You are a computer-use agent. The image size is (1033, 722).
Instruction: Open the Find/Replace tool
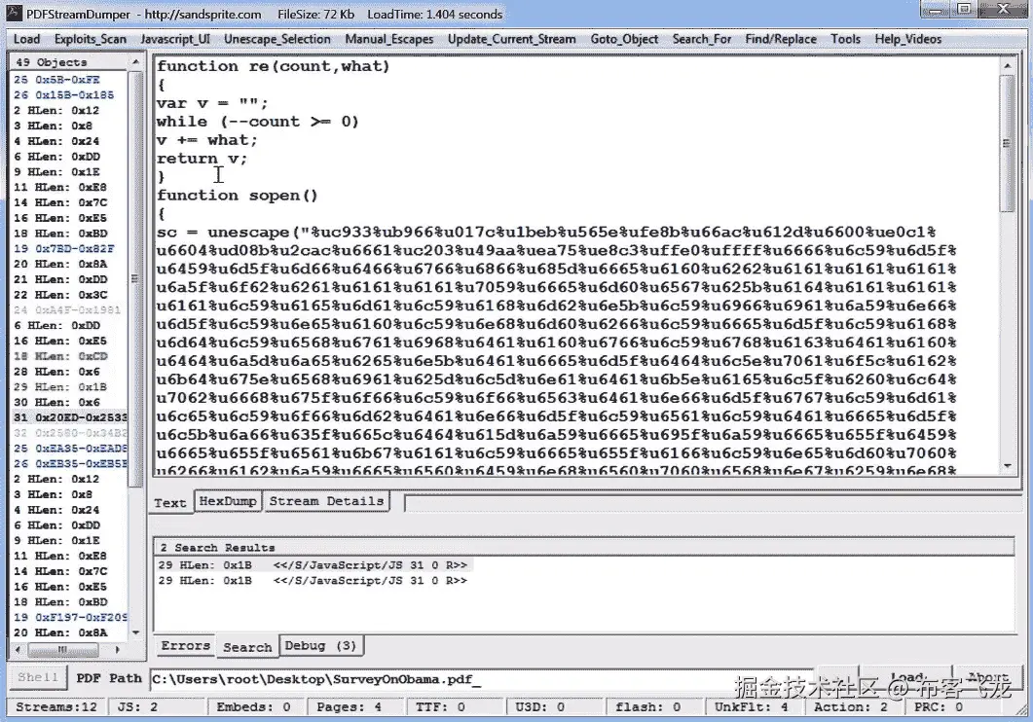(781, 39)
